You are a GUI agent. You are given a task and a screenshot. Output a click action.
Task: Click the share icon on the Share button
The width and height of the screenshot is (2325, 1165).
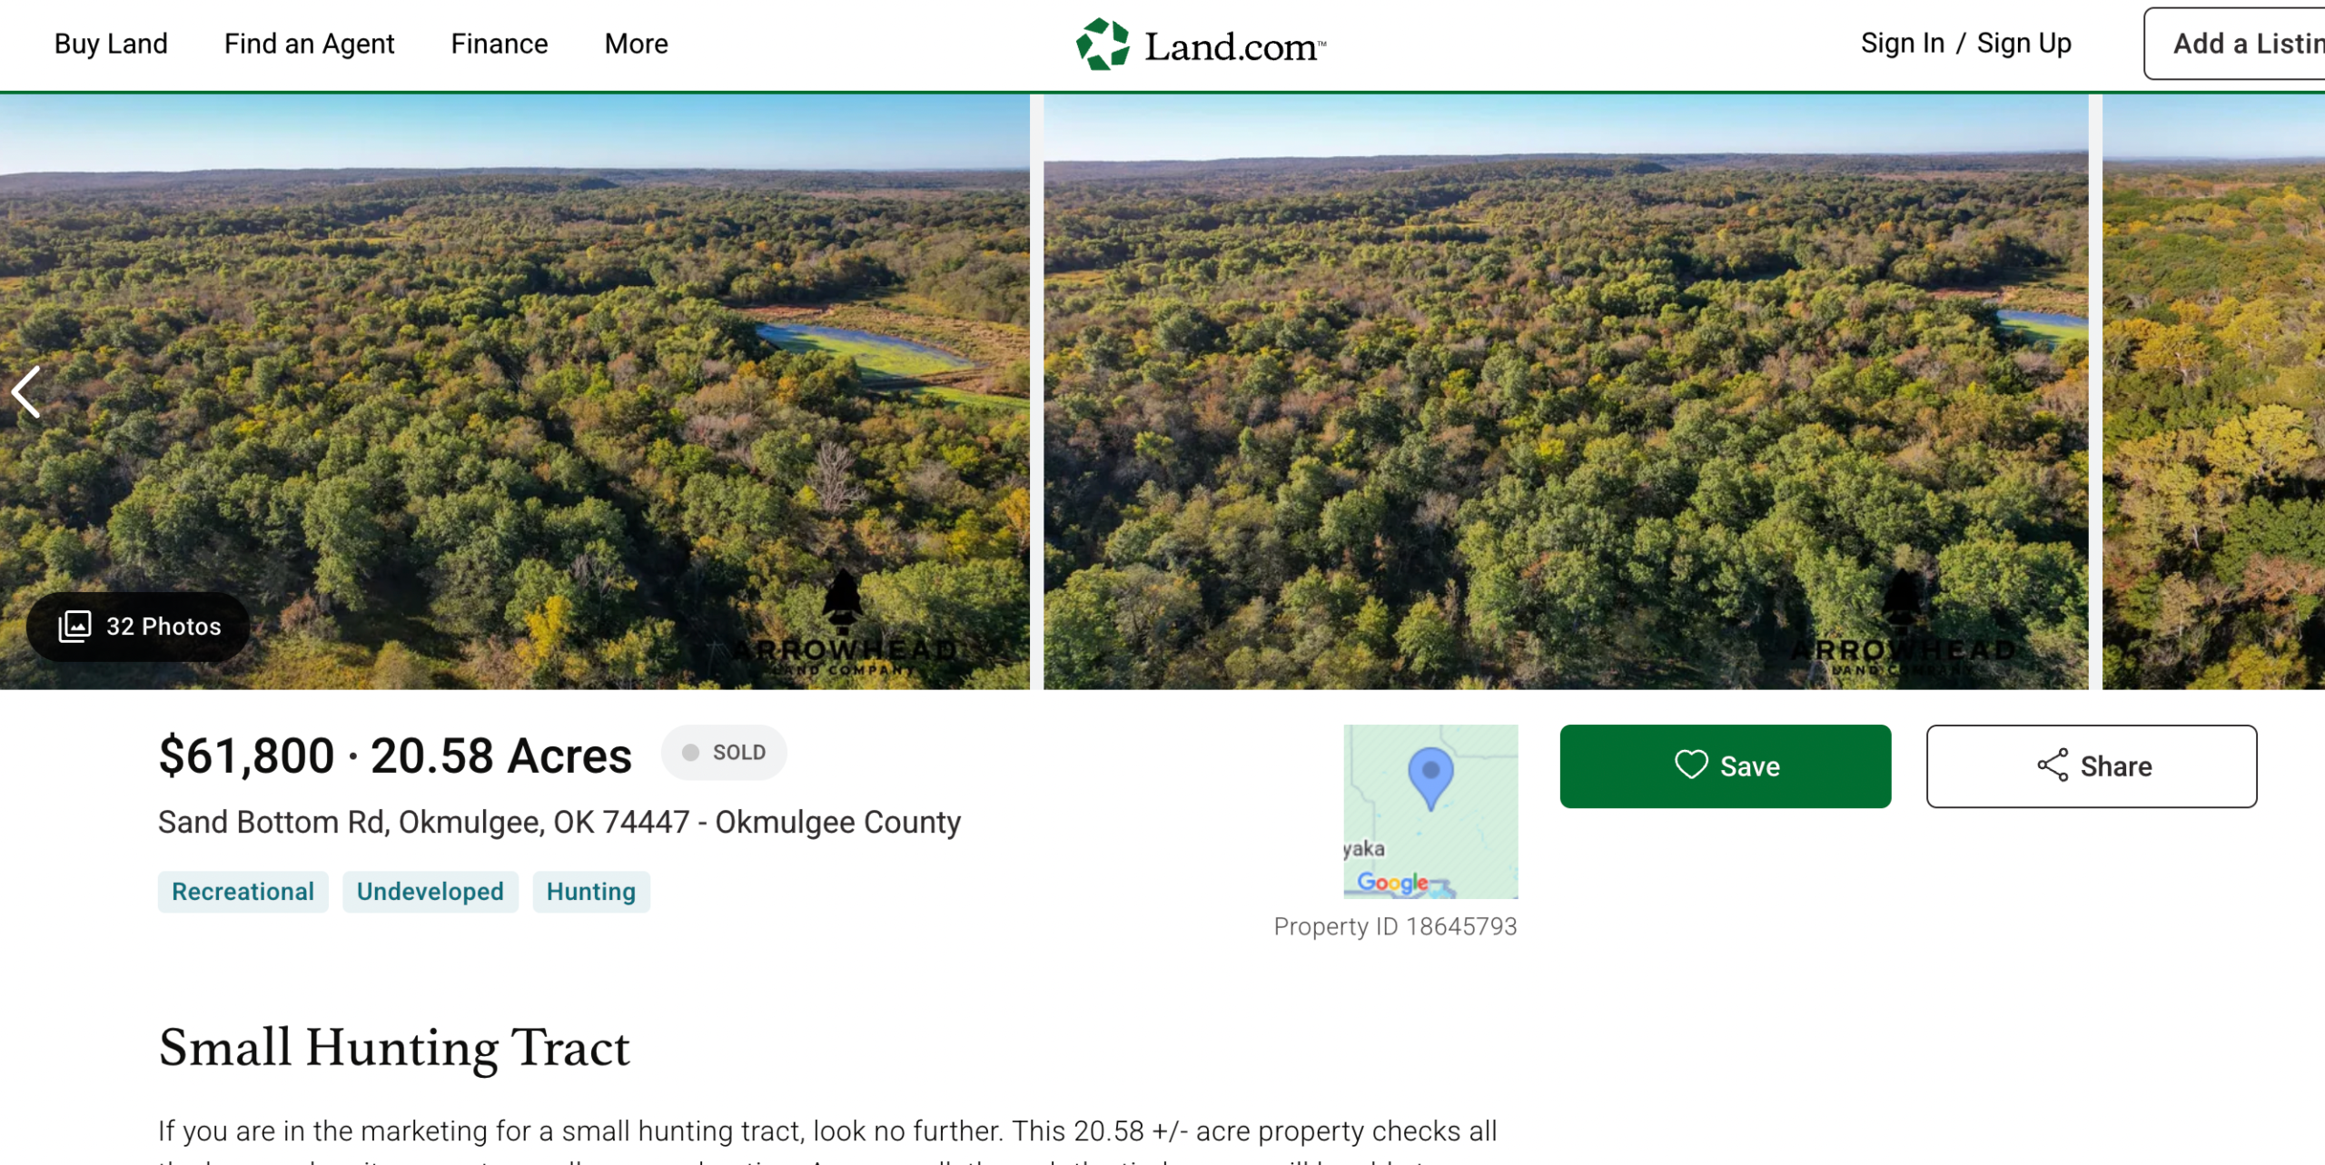[2053, 765]
